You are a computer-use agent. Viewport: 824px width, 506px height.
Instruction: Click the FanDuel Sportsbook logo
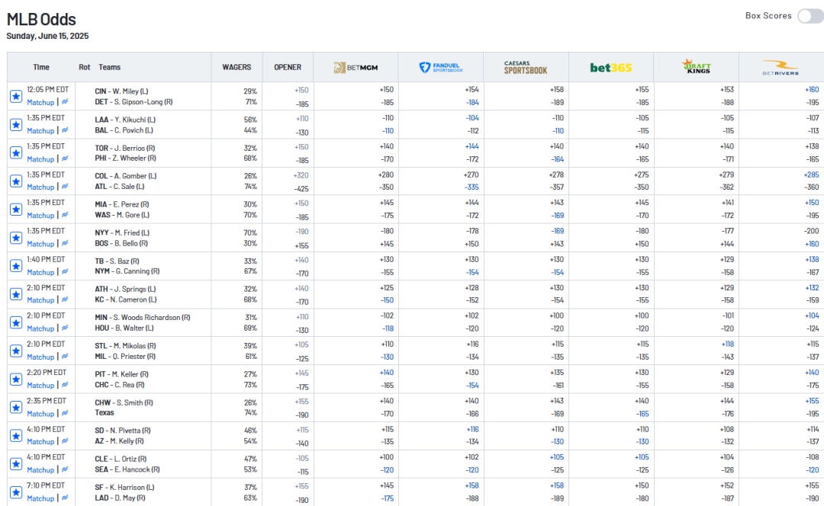(x=441, y=68)
